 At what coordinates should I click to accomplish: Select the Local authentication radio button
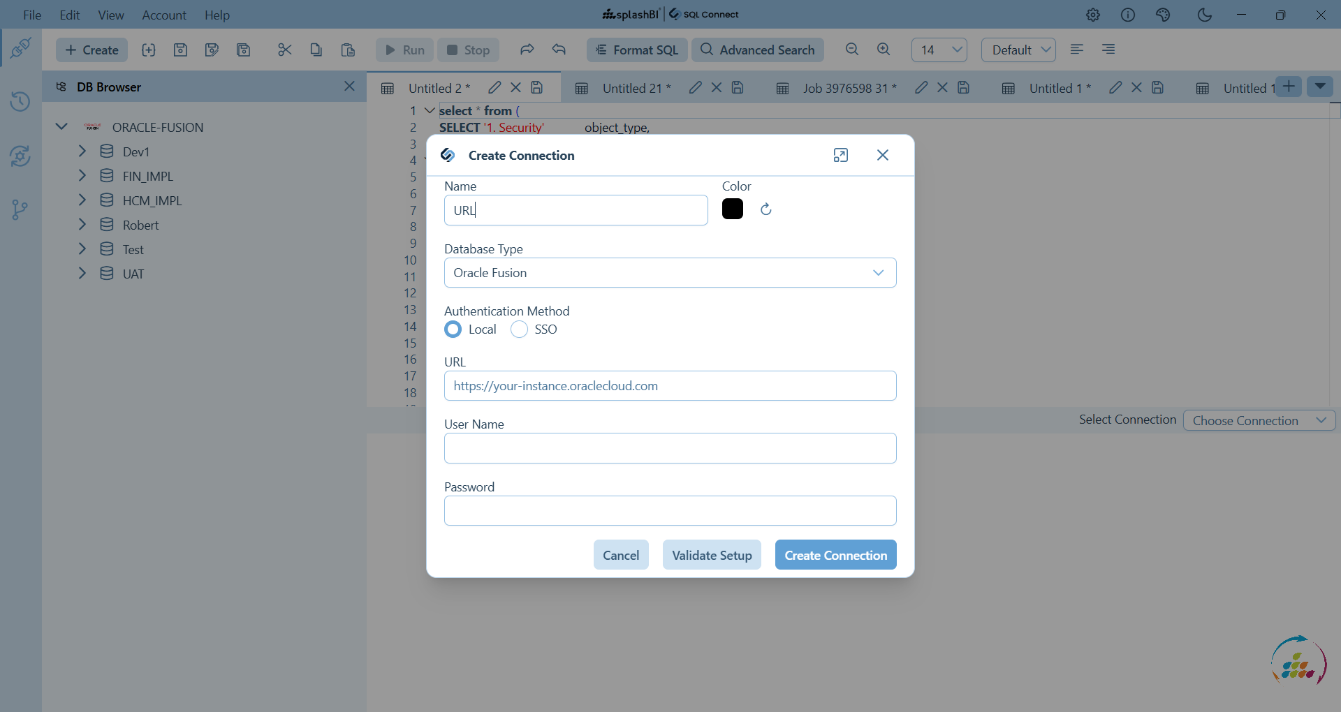[453, 329]
